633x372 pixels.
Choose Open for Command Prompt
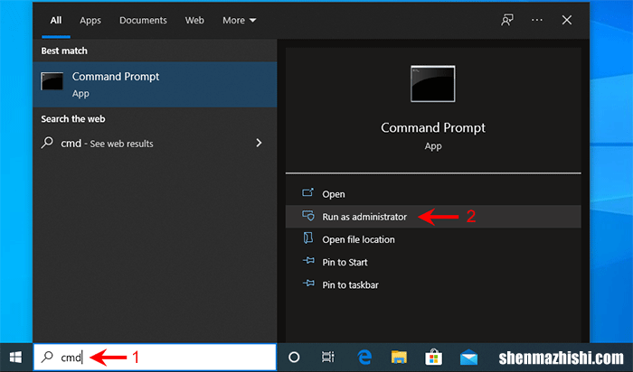433,194
